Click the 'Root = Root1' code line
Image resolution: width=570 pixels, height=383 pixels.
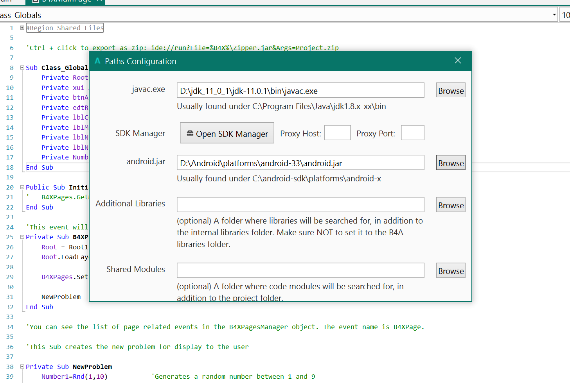[x=65, y=247]
